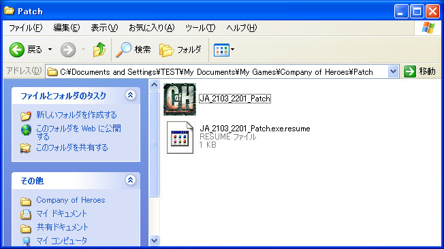
Task: Click the sidebar scrollbar down arrow
Action: (x=154, y=241)
